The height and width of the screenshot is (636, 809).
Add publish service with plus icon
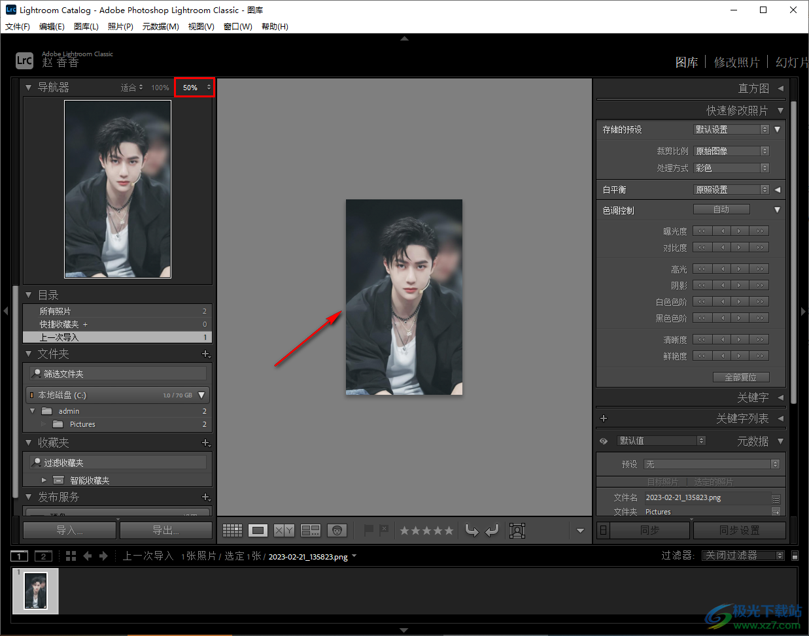pos(206,497)
